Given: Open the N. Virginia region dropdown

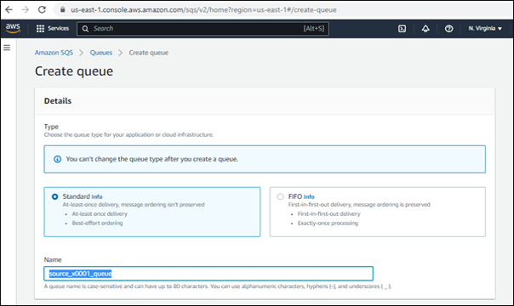Looking at the screenshot, I should 485,28.
